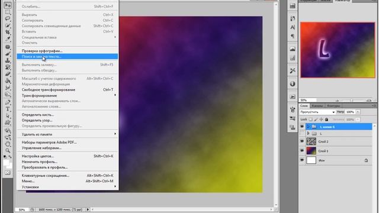
Task: Select the Clone Stamp tool
Action: coord(8,60)
